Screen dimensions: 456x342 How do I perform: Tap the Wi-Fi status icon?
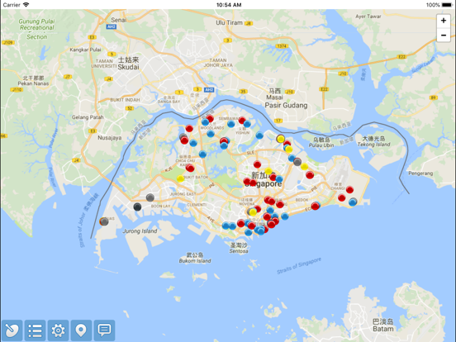26,5
